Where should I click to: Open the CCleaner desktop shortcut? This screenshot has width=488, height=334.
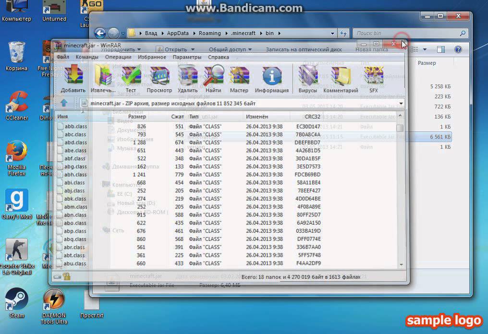[x=17, y=106]
